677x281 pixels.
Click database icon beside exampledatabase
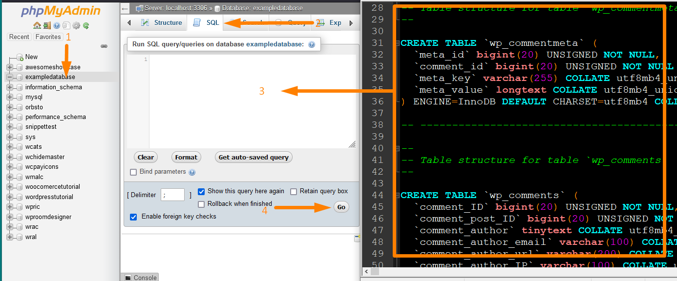click(20, 77)
